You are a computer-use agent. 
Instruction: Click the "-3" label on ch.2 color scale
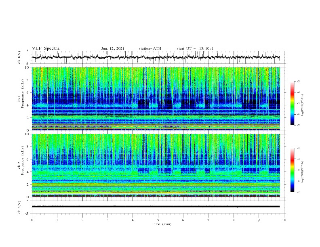point(298,148)
